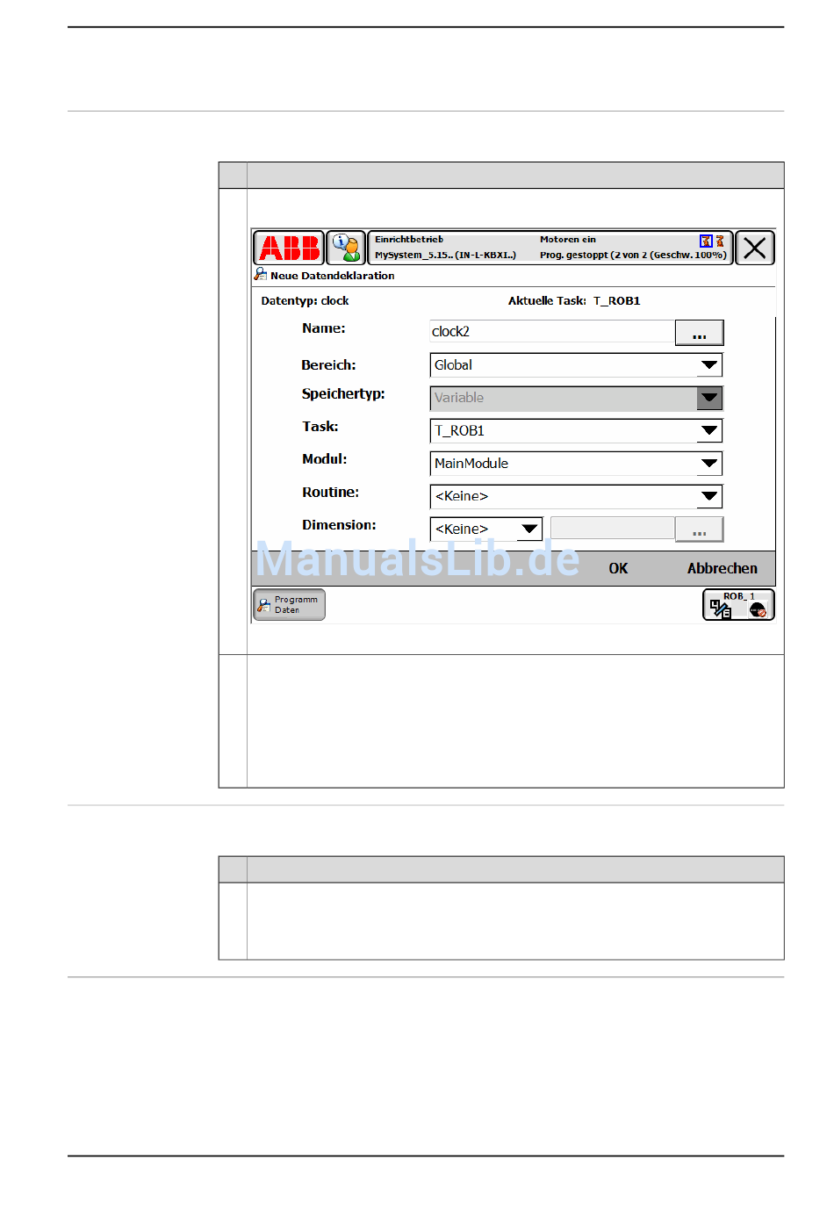Screen dimensions: 834x1210
Task: Open the Dimension dropdown showing <Keine>
Action: click(485, 529)
